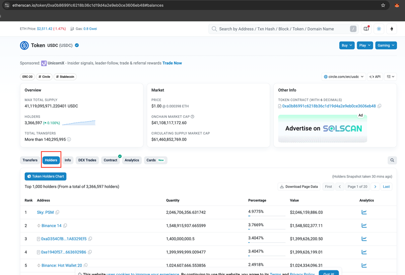This screenshot has height=275, width=405.
Task: Click the API button
Action: [375, 77]
